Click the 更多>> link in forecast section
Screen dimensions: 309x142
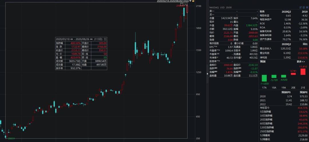coord(301,62)
